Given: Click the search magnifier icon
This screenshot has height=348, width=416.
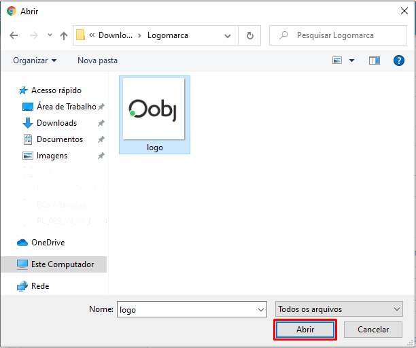Looking at the screenshot, I should coord(283,35).
